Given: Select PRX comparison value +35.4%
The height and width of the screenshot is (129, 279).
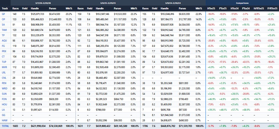Looking at the screenshot, I should [212, 51].
